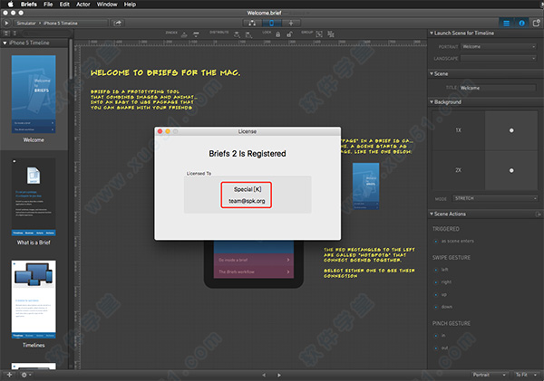Viewport: 544px width, 381px height.
Task: Collapse the Launch Scene for Timeline section
Action: click(x=432, y=33)
